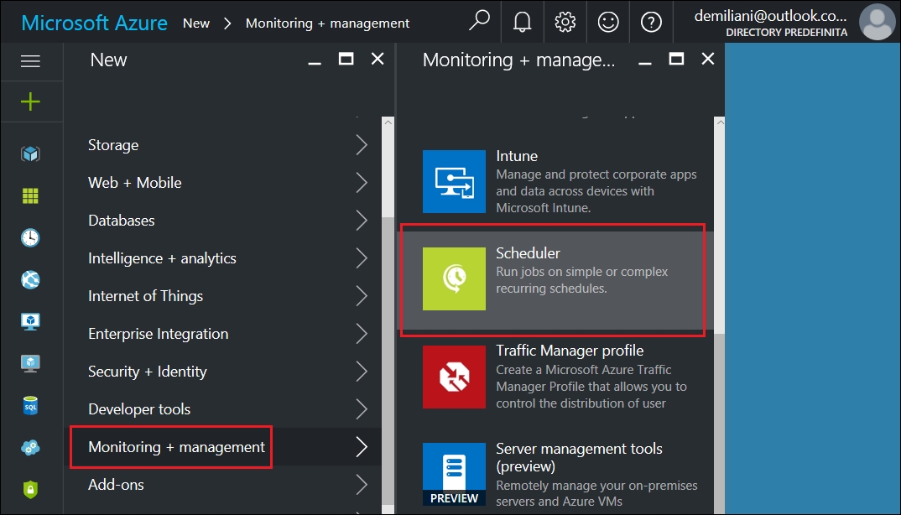Image resolution: width=901 pixels, height=515 pixels.
Task: Open the help question mark icon
Action: 651,23
